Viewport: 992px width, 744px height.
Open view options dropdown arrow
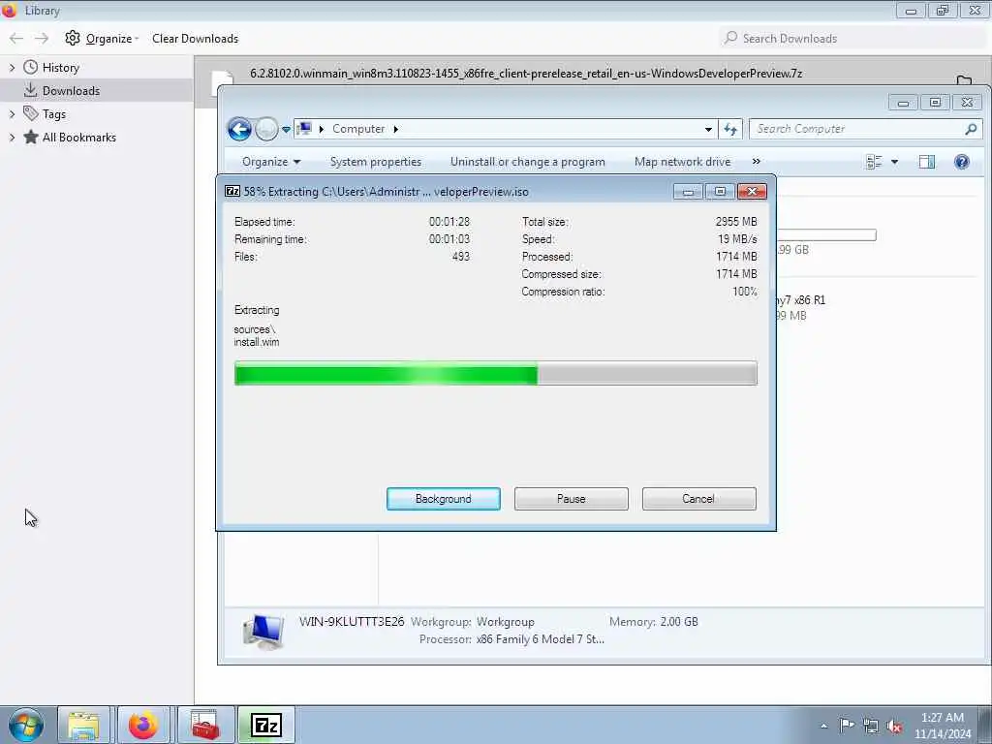point(894,162)
